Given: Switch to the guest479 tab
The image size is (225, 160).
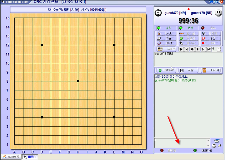Looking at the screenshot, I should 11,157.
